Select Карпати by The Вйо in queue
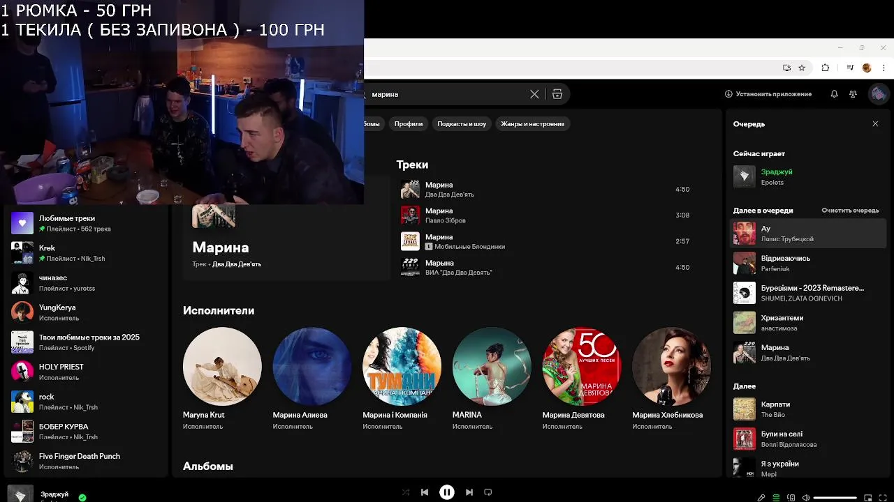Image resolution: width=894 pixels, height=502 pixels. tap(808, 409)
